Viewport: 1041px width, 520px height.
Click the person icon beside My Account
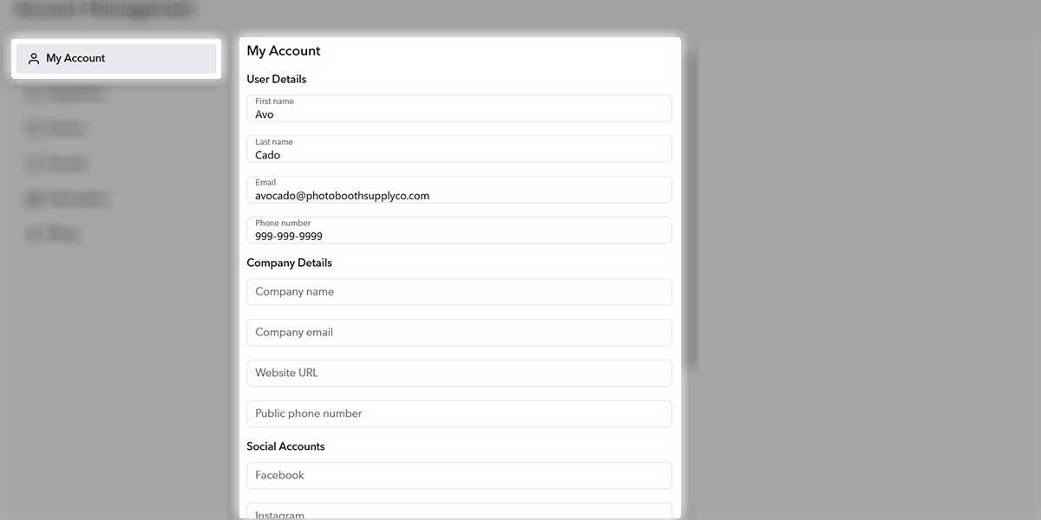pos(34,59)
